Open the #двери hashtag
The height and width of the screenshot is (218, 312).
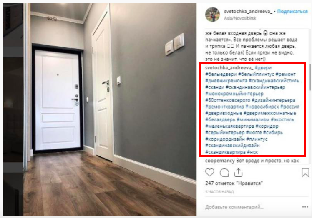point(263,68)
